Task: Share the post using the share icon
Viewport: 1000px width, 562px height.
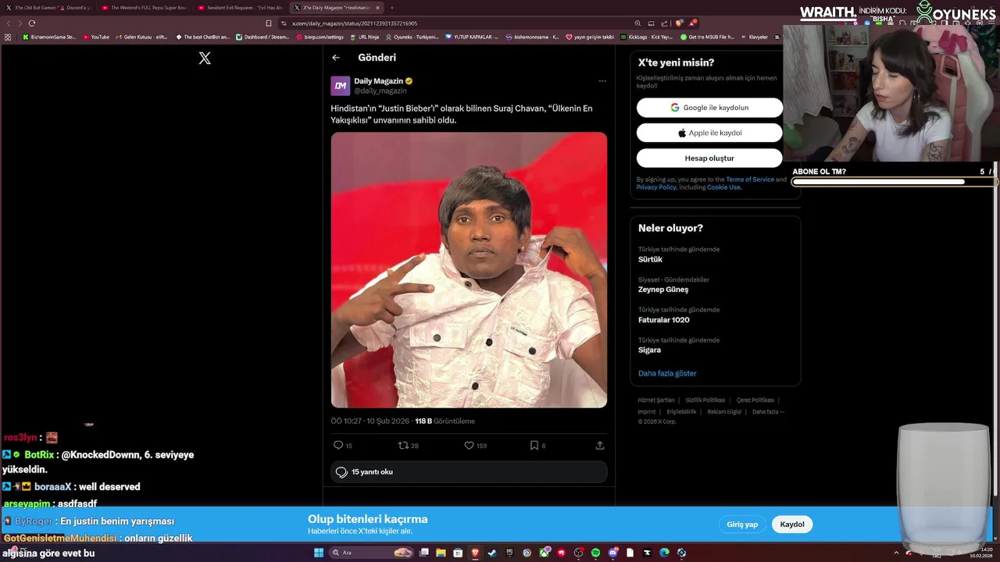Action: coord(600,445)
